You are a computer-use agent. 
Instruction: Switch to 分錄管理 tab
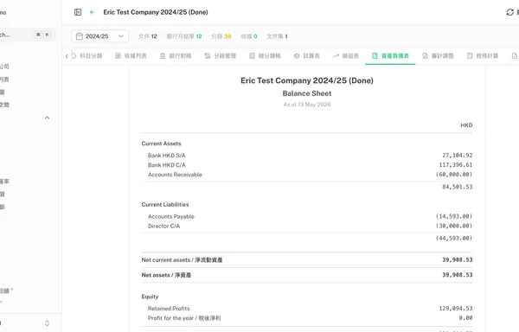(220, 56)
